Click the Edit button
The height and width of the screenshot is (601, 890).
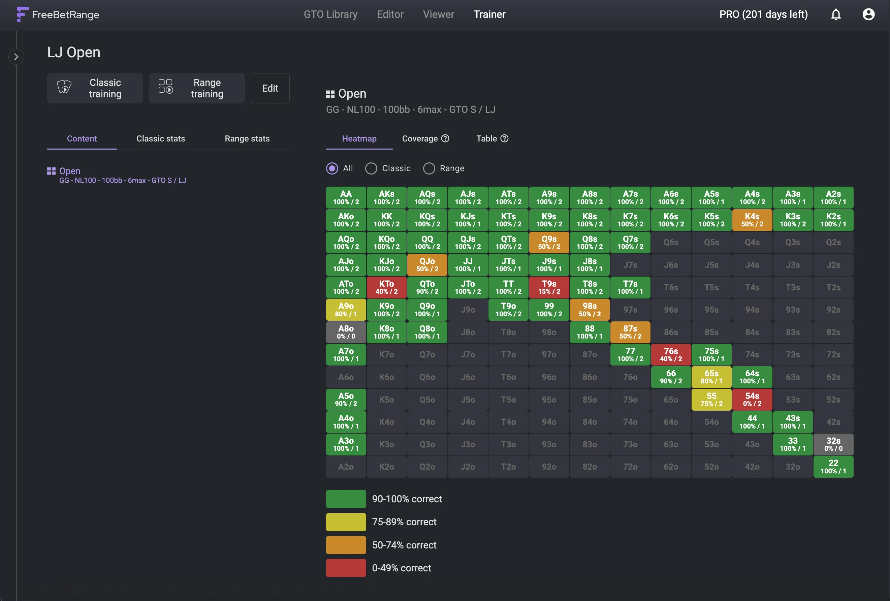[269, 88]
